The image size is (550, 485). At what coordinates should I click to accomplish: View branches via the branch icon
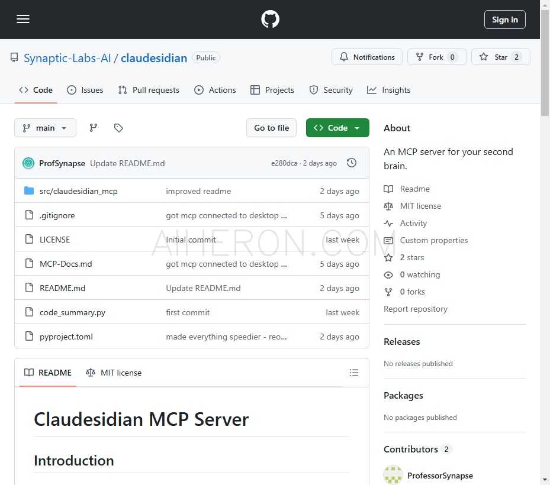click(94, 128)
